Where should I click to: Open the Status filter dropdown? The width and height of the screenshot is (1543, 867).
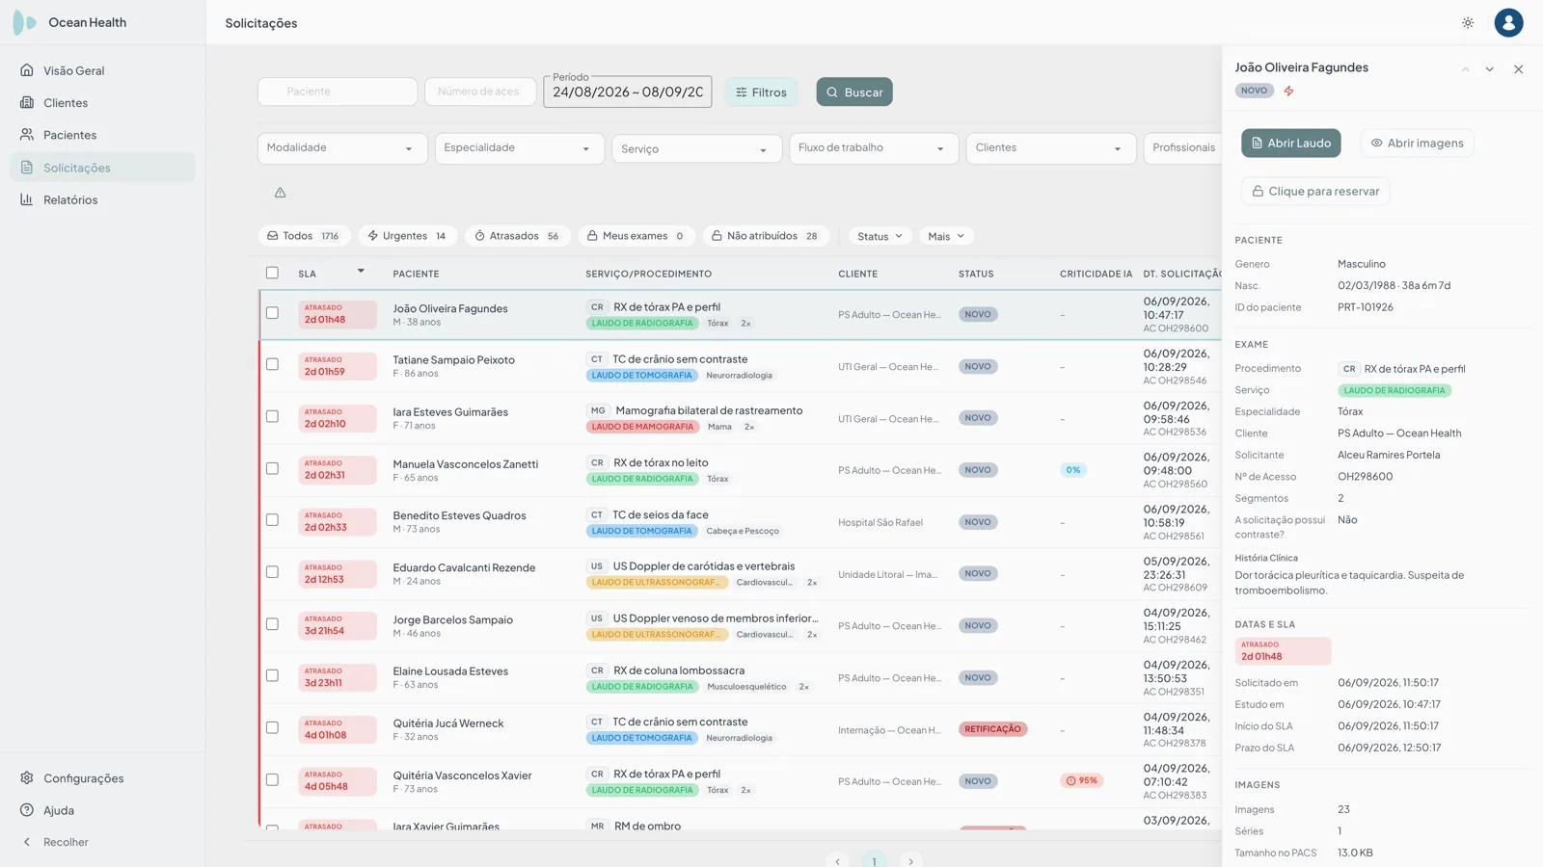880,236
